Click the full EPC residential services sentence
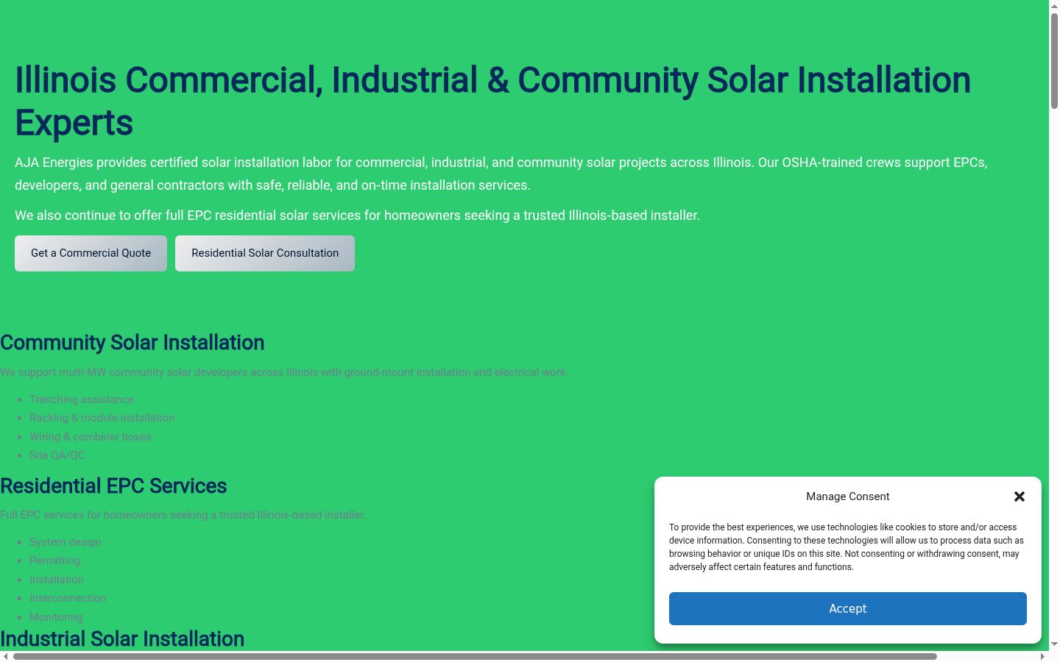 pos(357,216)
